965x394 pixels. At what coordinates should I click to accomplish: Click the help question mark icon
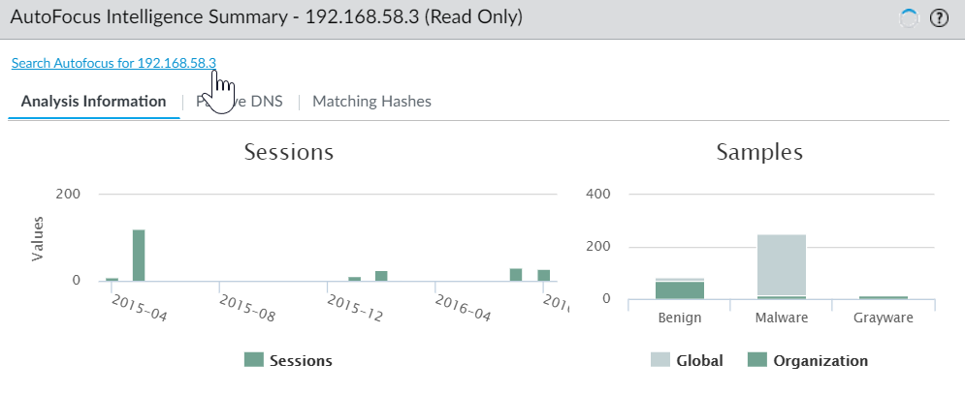pyautogui.click(x=939, y=17)
